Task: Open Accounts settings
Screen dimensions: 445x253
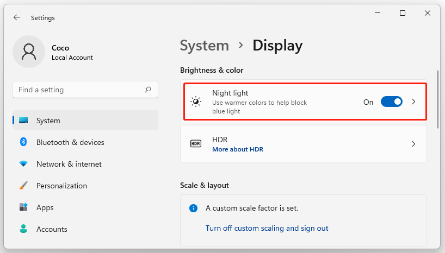Action: 85,229
